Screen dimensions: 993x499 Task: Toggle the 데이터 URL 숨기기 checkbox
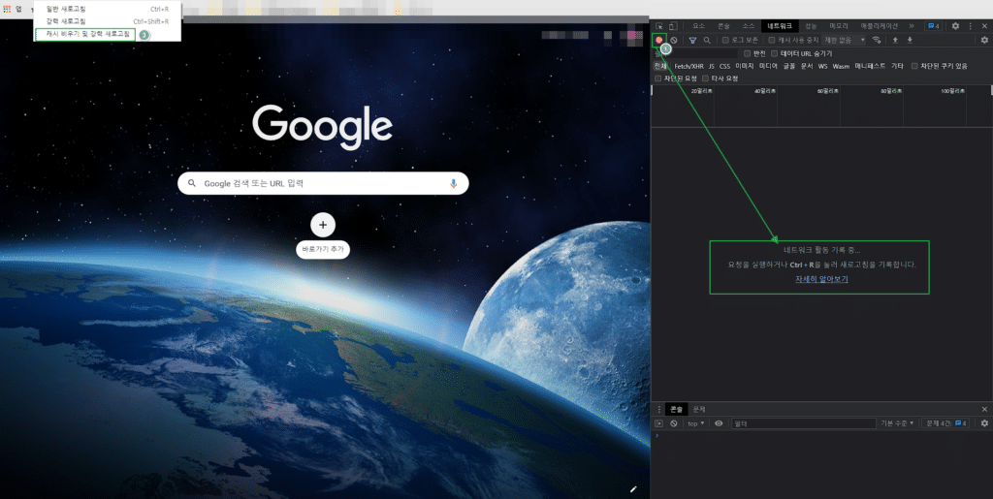click(x=775, y=53)
